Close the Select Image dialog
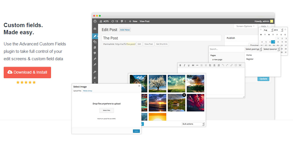The image size is (293, 149). [139, 86]
